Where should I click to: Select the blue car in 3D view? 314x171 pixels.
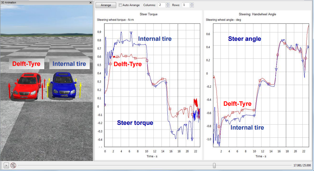point(64,85)
